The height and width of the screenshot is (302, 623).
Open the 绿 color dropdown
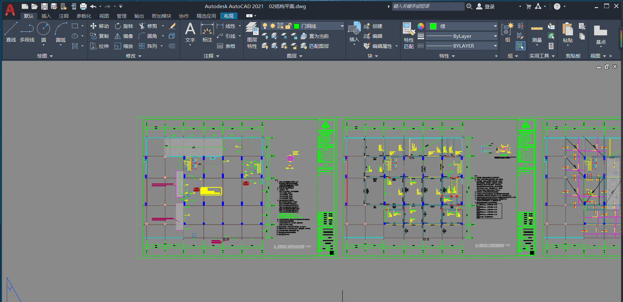point(495,26)
